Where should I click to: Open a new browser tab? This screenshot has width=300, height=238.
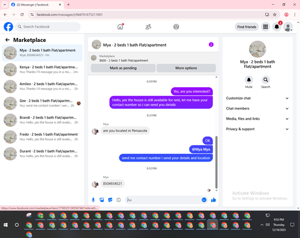68,4
